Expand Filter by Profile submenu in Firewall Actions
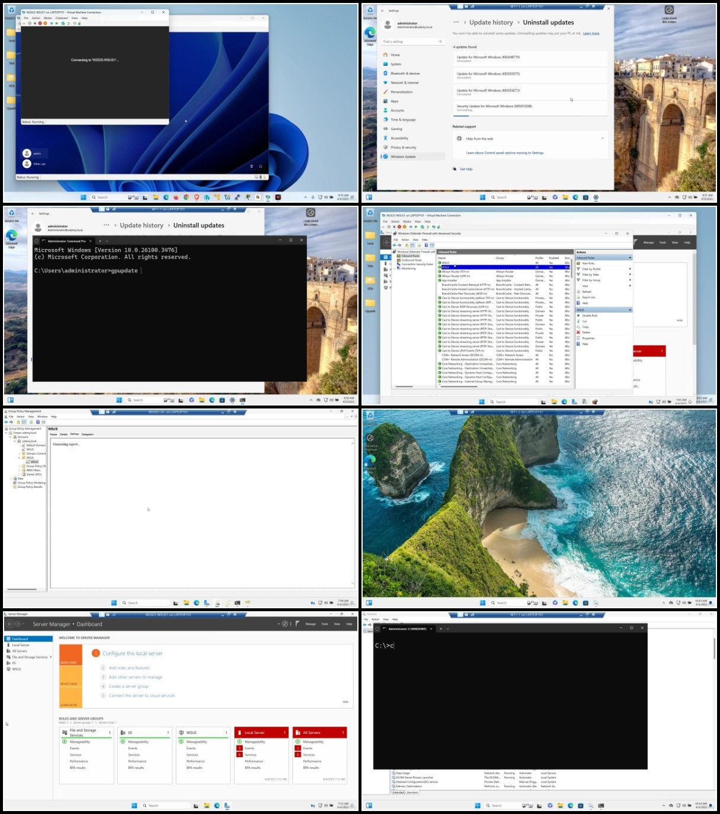 click(630, 269)
